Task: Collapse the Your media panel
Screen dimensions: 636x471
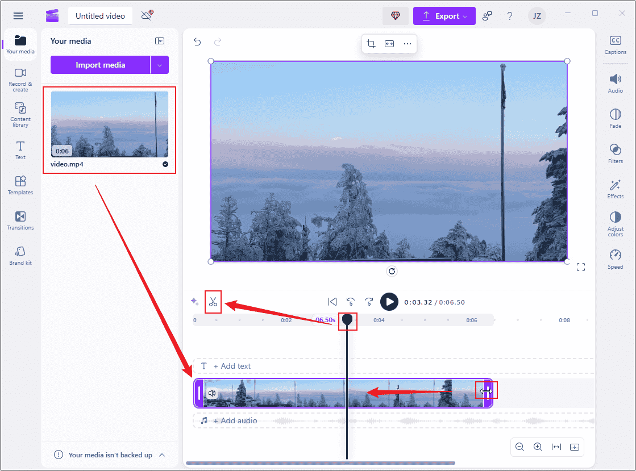Action: click(160, 41)
